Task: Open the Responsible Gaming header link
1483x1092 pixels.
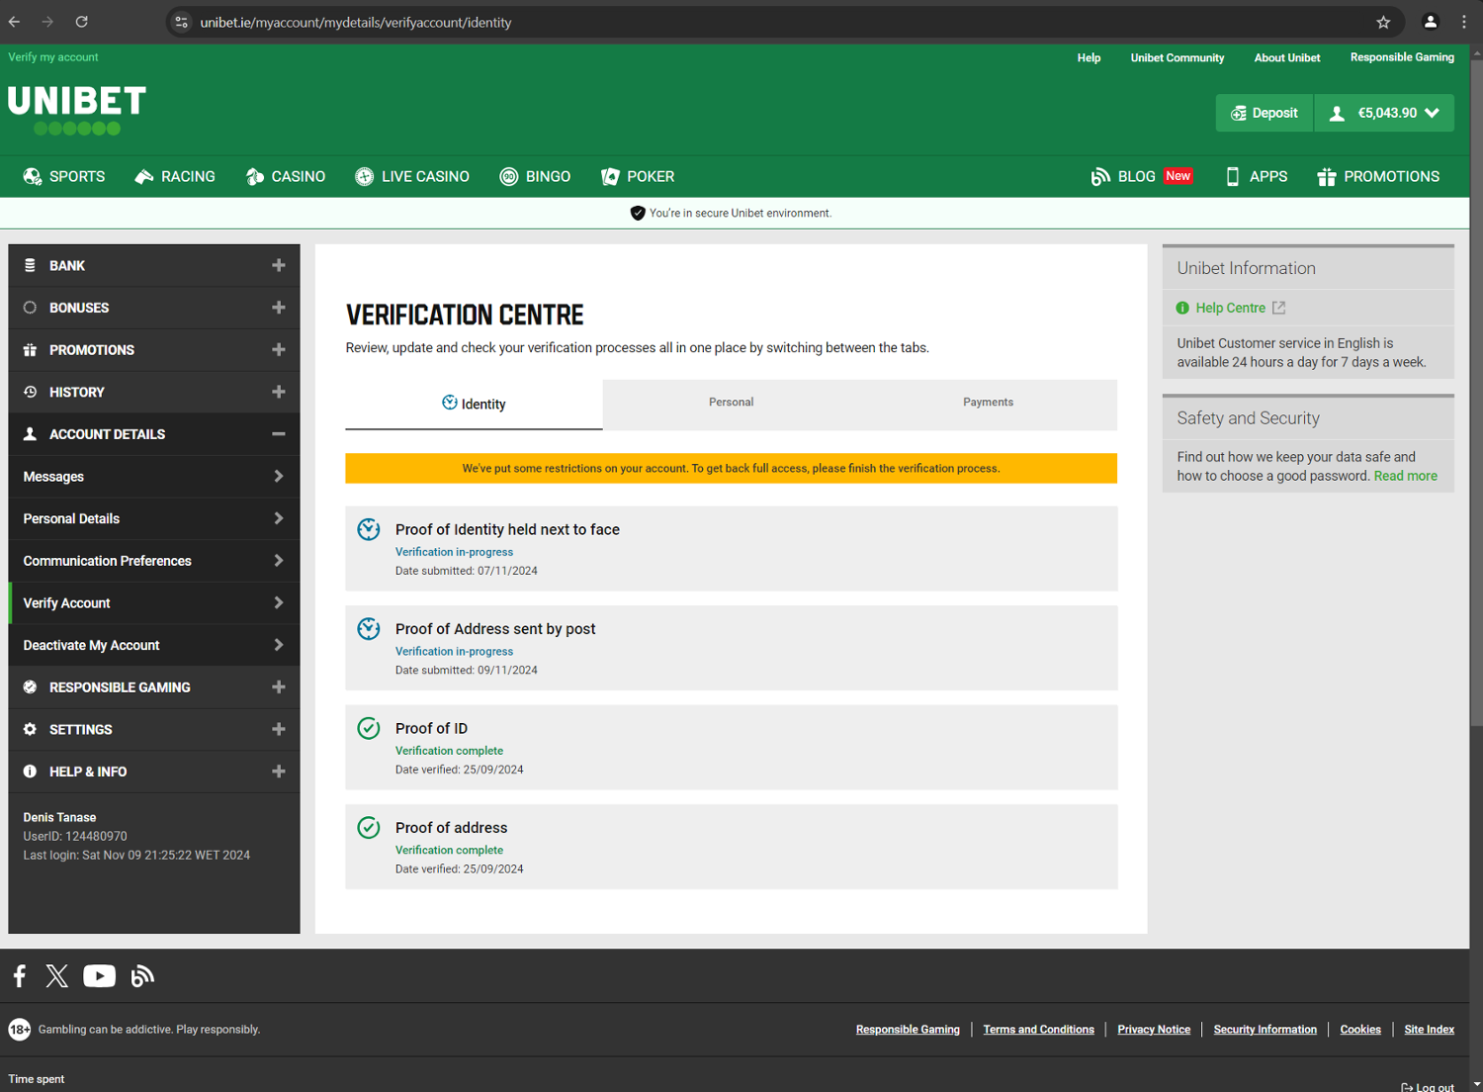Action: pyautogui.click(x=1402, y=57)
